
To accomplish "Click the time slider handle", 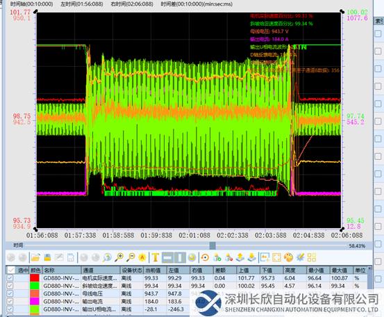I will 212,245.
